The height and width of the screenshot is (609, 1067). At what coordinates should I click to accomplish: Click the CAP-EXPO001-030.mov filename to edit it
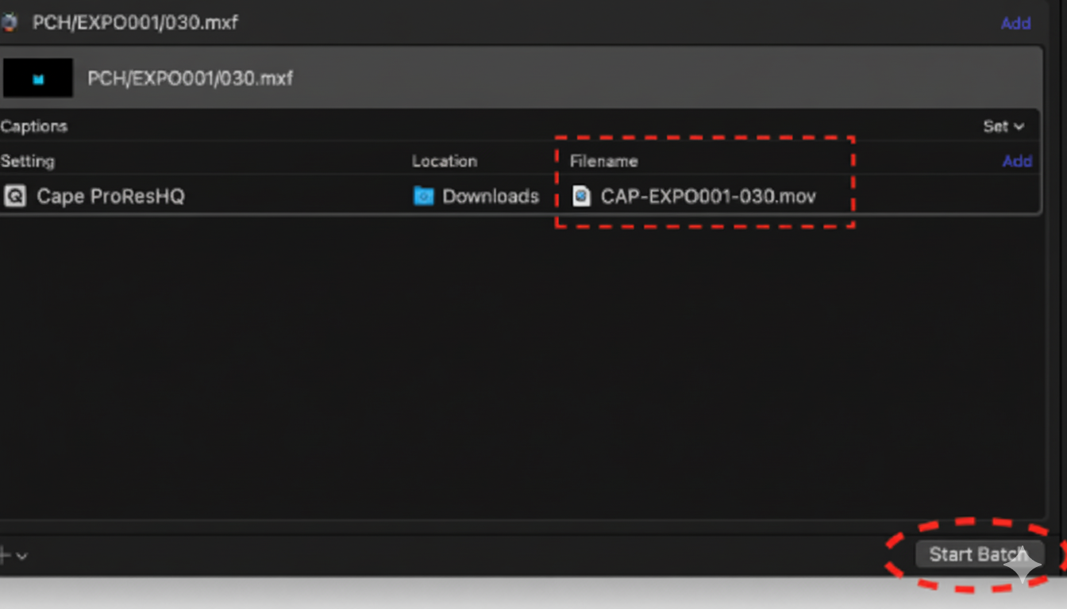pos(708,196)
